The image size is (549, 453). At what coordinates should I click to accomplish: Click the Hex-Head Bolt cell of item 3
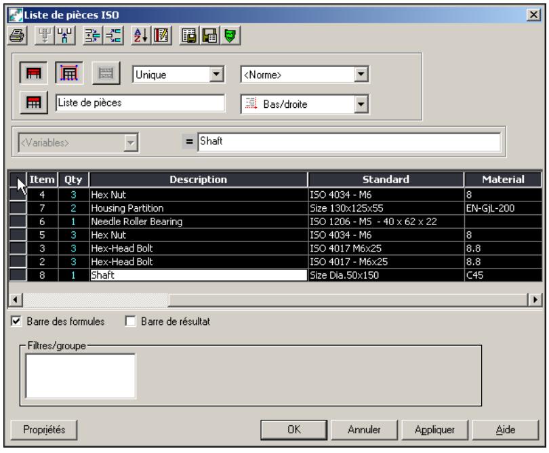(198, 248)
